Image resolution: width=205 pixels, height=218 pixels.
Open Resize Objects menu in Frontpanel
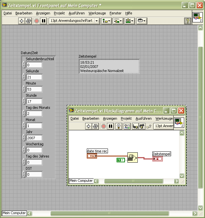pos(129,21)
